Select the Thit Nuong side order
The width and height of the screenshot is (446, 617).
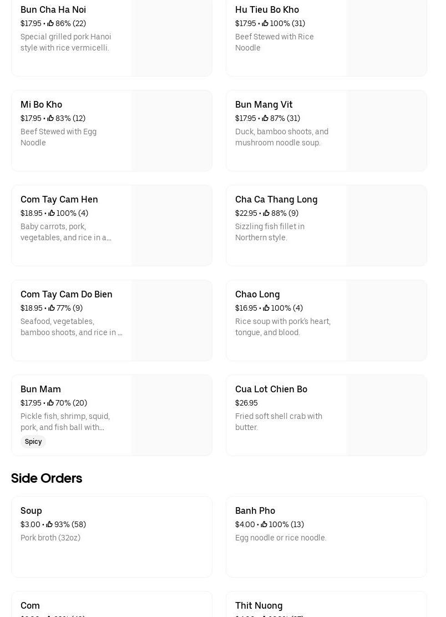(259, 605)
